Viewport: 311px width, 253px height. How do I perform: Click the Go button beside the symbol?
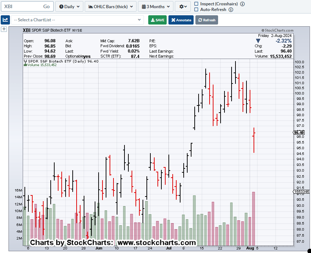[46, 6]
